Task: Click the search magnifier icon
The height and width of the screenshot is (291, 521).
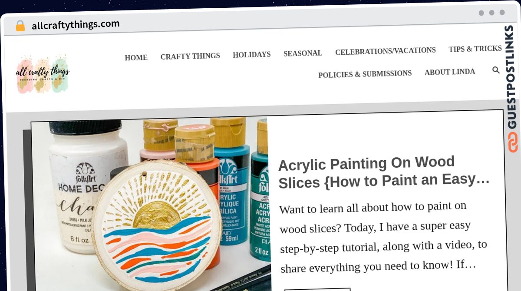Action: pyautogui.click(x=496, y=69)
